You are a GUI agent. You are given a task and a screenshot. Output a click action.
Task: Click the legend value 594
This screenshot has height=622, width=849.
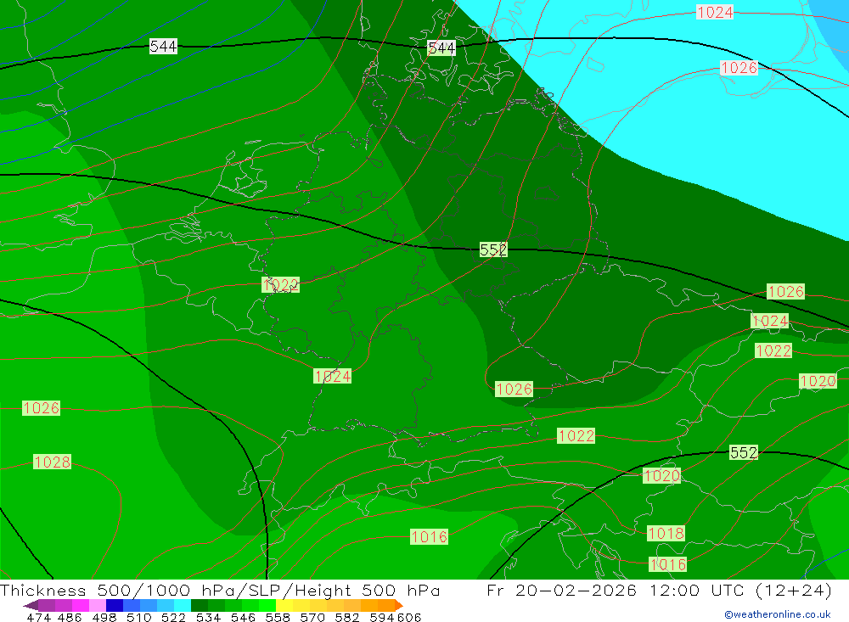coord(382,617)
